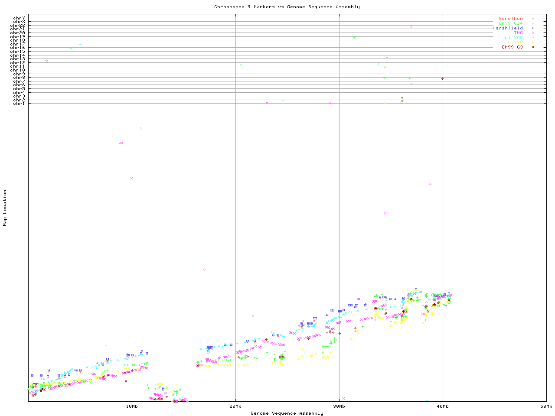The image size is (555, 416).
Task: Click the WI YAC legend text
Action: (x=513, y=38)
